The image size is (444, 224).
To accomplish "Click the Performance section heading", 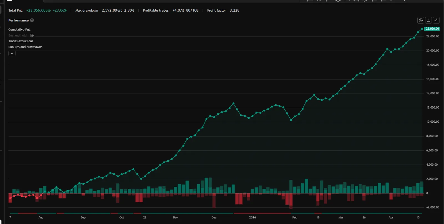I will pyautogui.click(x=19, y=20).
